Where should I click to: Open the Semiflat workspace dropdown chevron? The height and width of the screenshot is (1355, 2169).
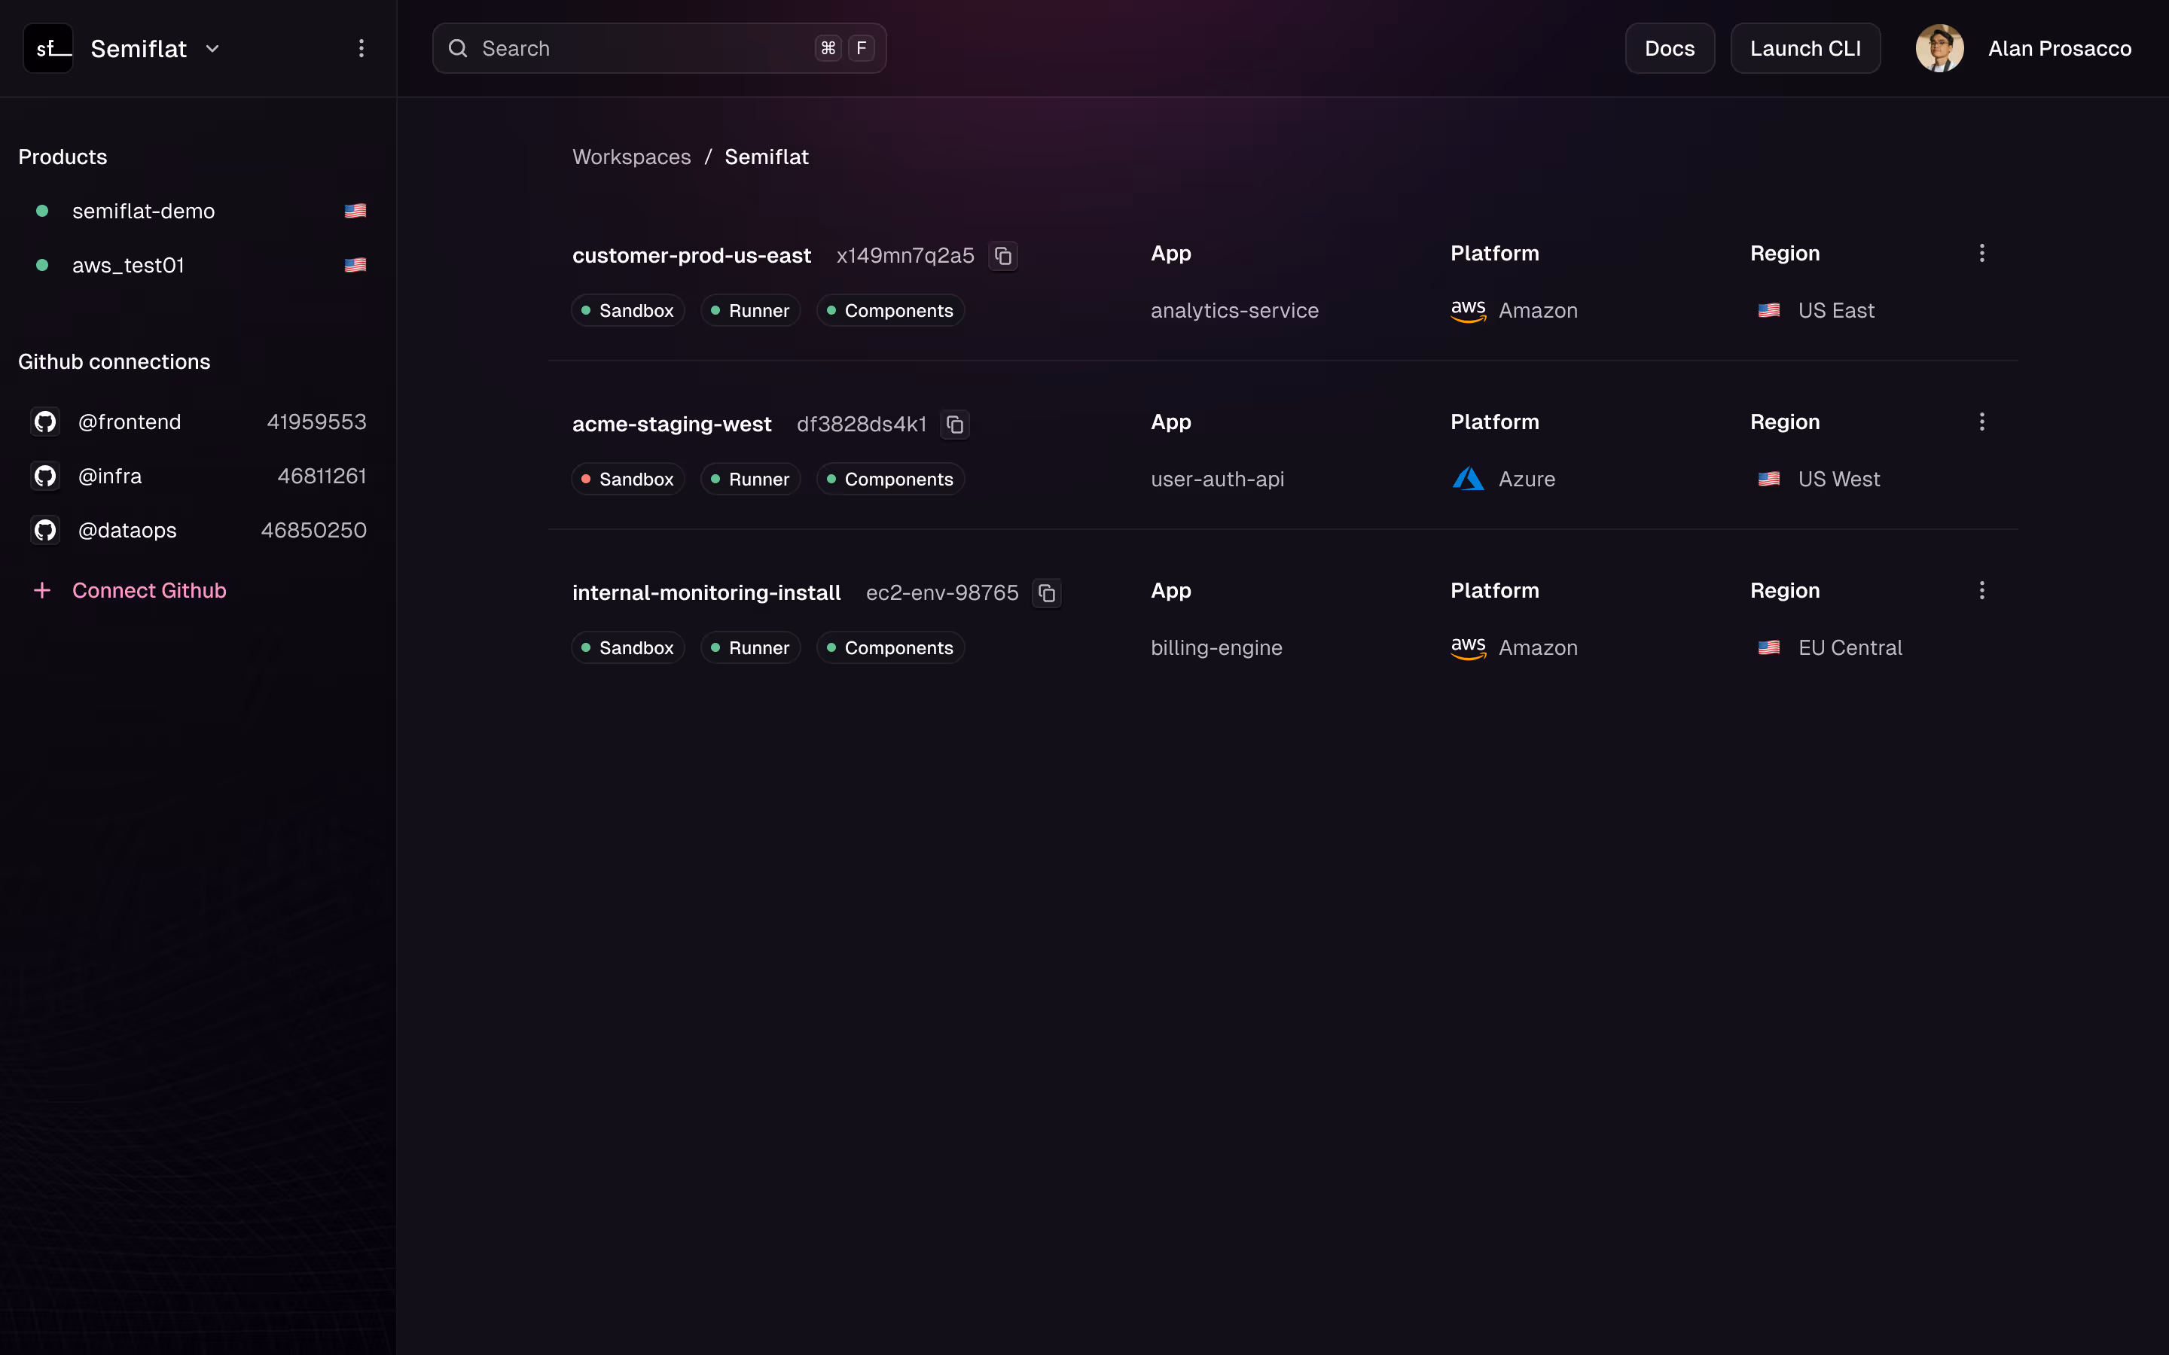[x=212, y=48]
